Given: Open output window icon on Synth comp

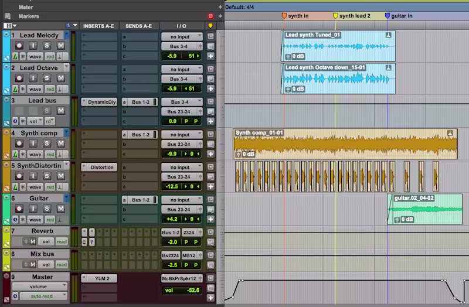Looking at the screenshot, I should pos(210,134).
